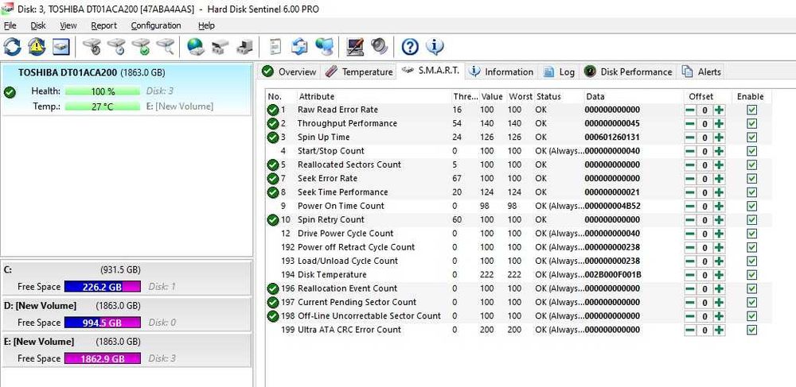Toggle Enable checkbox for Disk Temperature
796x387 pixels.
point(752,274)
